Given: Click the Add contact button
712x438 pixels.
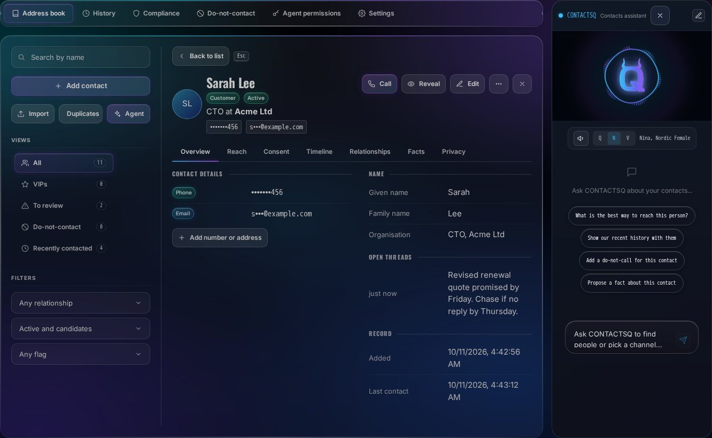Looking at the screenshot, I should [x=81, y=86].
